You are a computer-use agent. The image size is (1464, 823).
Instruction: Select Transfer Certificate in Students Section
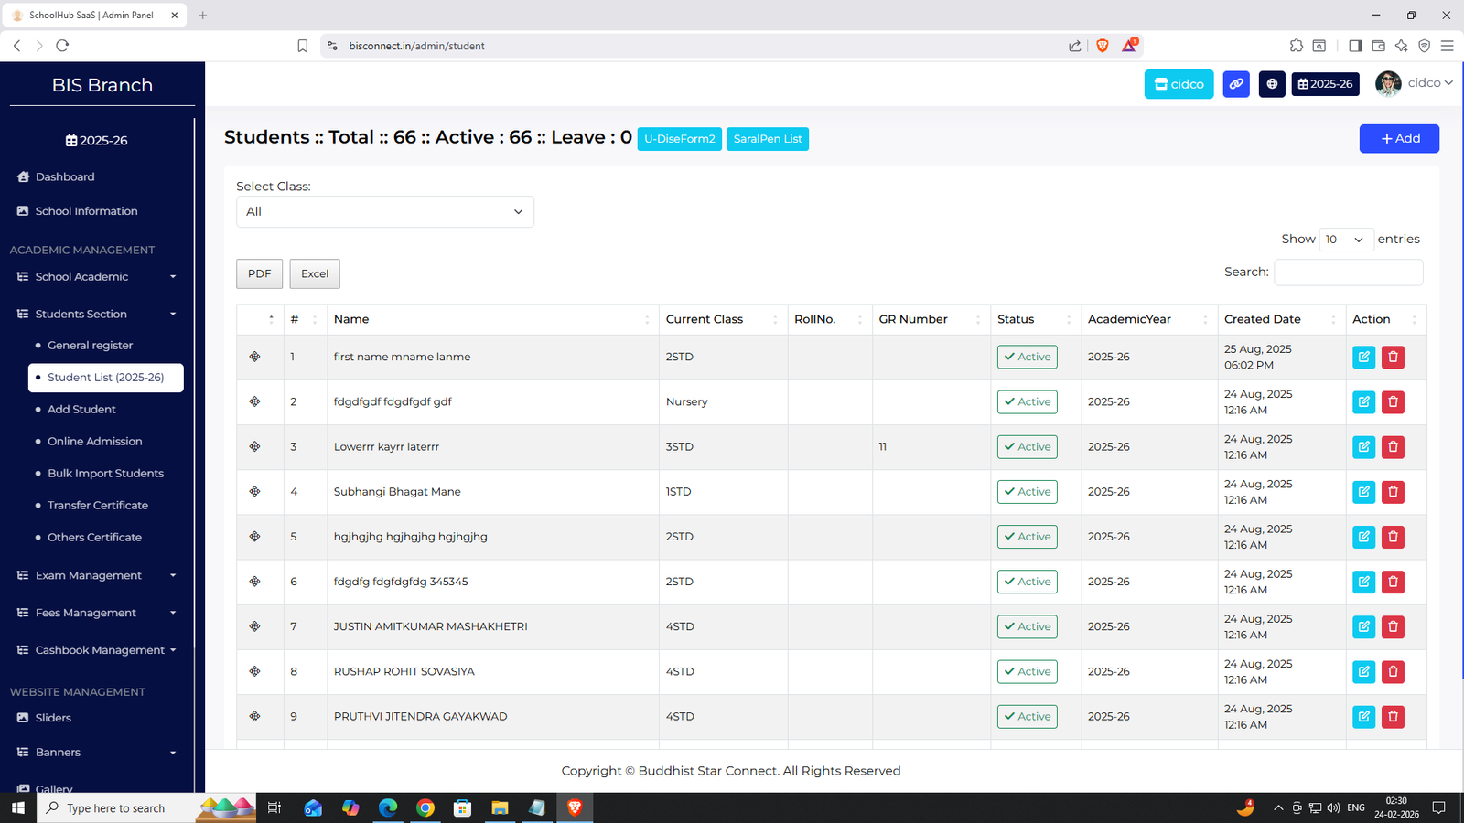tap(97, 505)
